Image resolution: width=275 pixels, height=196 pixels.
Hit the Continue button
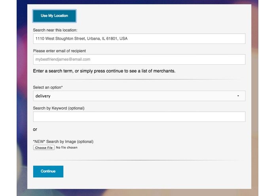point(48,171)
